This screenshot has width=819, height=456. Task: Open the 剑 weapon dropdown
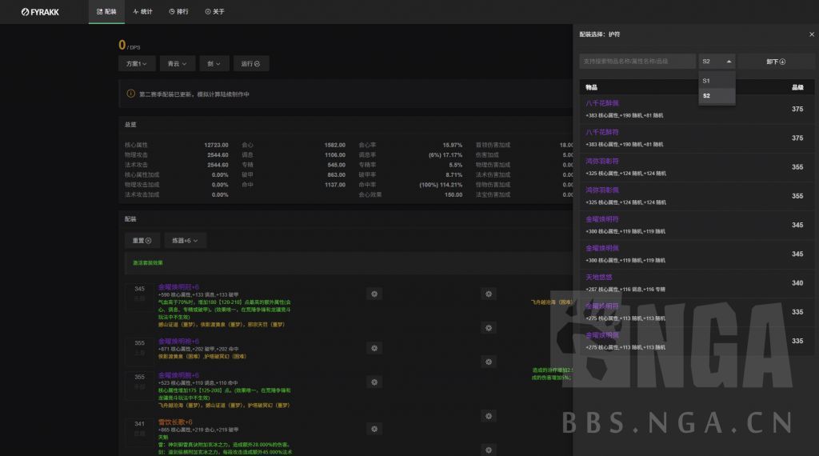pos(214,63)
